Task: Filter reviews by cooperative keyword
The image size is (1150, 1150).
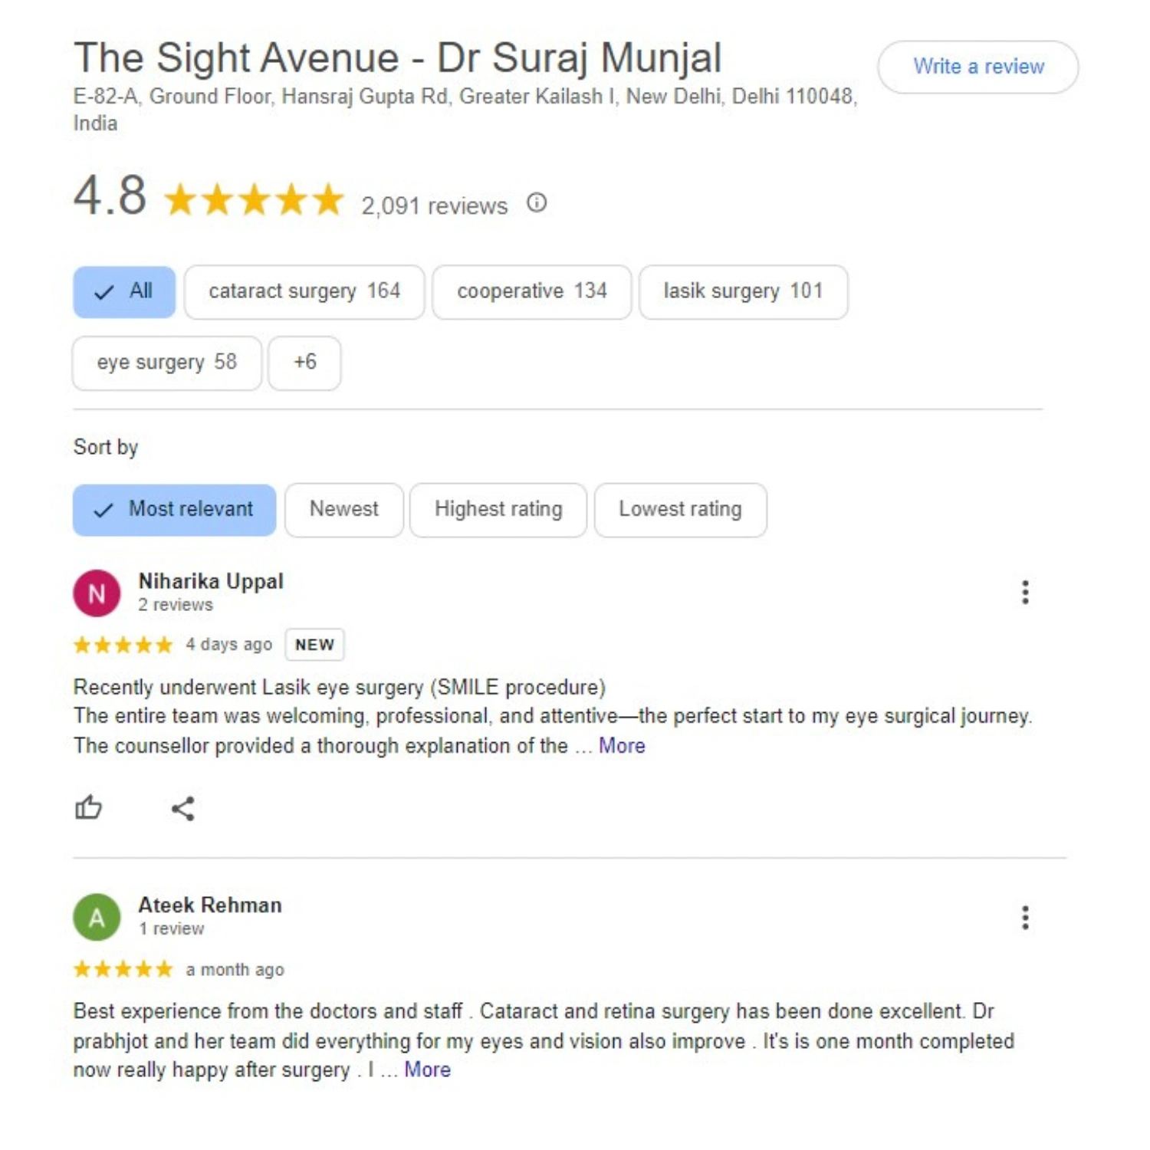Action: click(531, 292)
